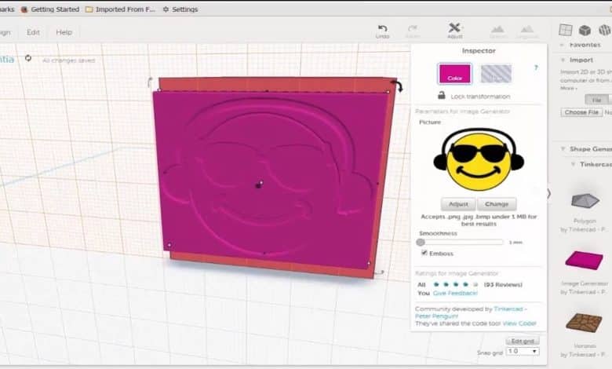The width and height of the screenshot is (612, 369).
Task: Pick the brown Voronoi shape generator
Action: [585, 322]
